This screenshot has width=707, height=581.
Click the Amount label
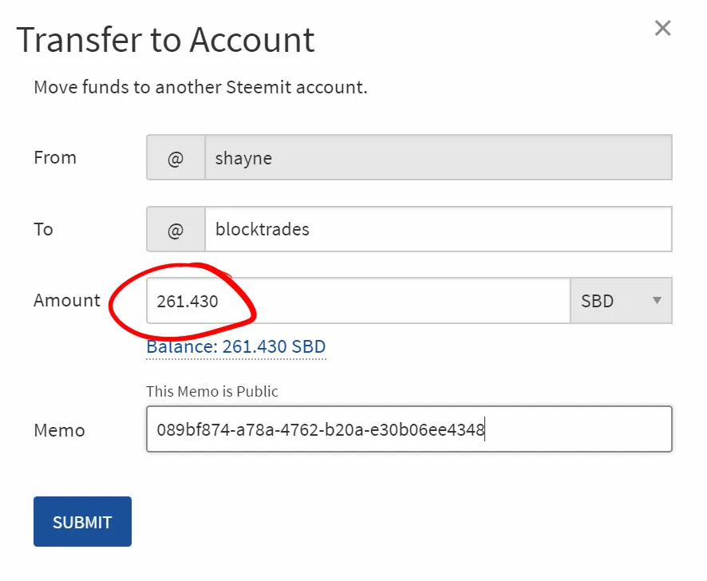point(67,301)
